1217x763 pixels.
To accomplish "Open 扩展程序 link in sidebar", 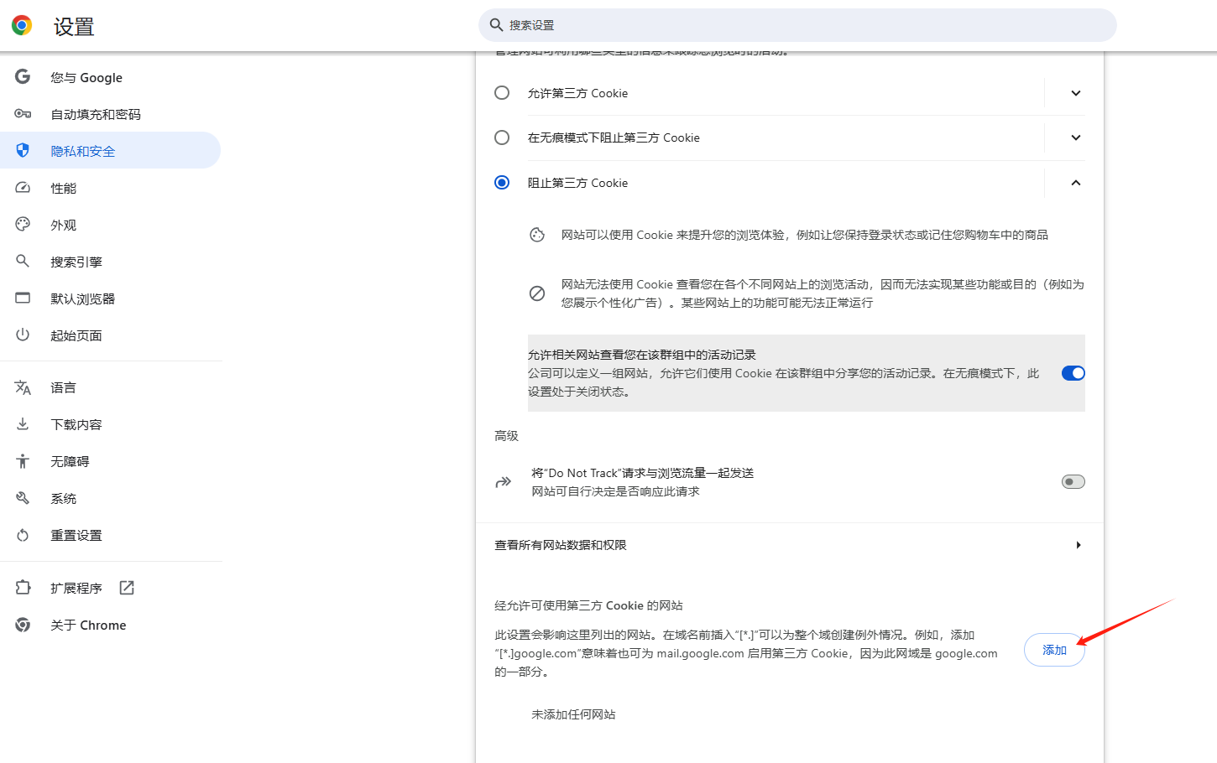I will (110, 588).
